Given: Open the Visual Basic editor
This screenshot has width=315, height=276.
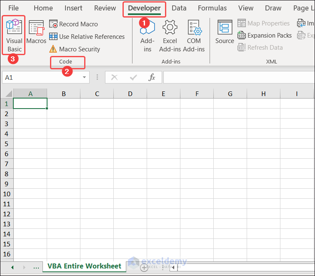Looking at the screenshot, I should (x=14, y=35).
